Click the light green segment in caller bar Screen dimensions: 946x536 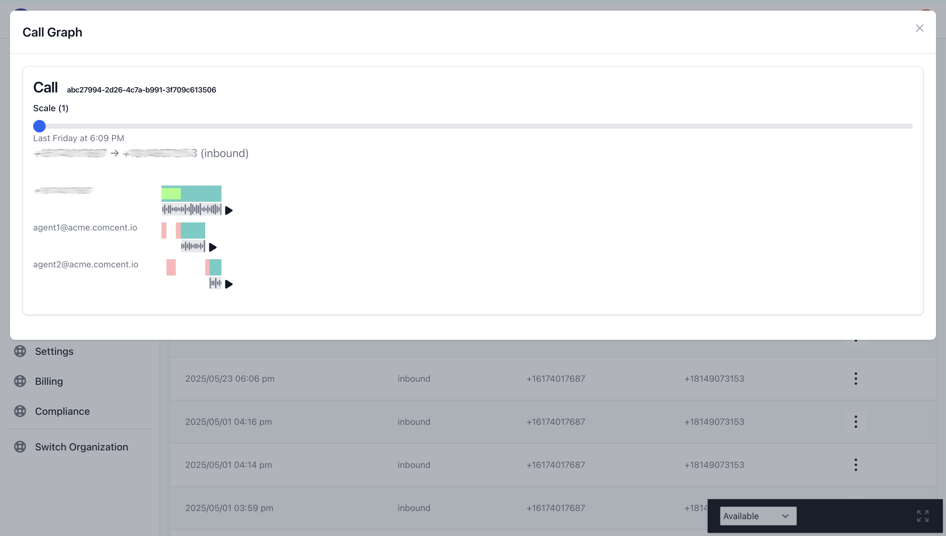171,194
